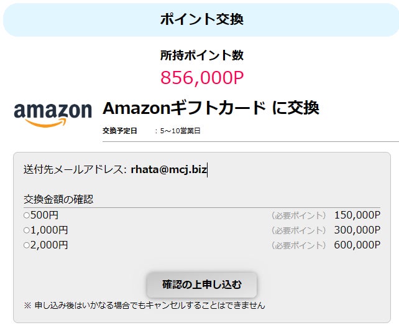Click the 150,000P required points value

point(357,215)
